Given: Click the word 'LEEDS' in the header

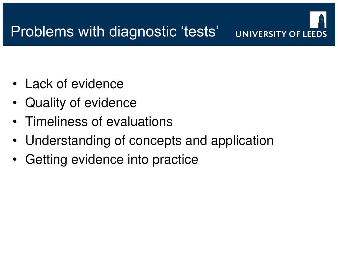Looking at the screenshot, I should (x=315, y=34).
